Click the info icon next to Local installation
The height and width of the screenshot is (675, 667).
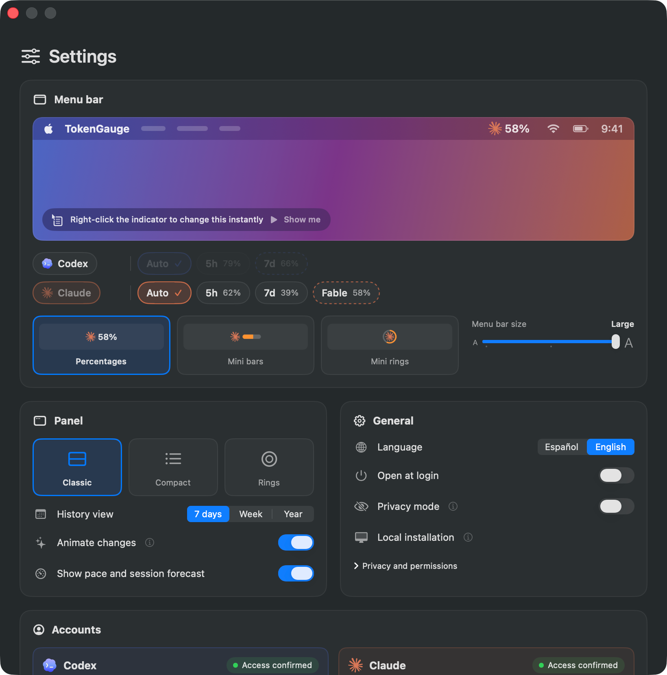[x=468, y=537]
